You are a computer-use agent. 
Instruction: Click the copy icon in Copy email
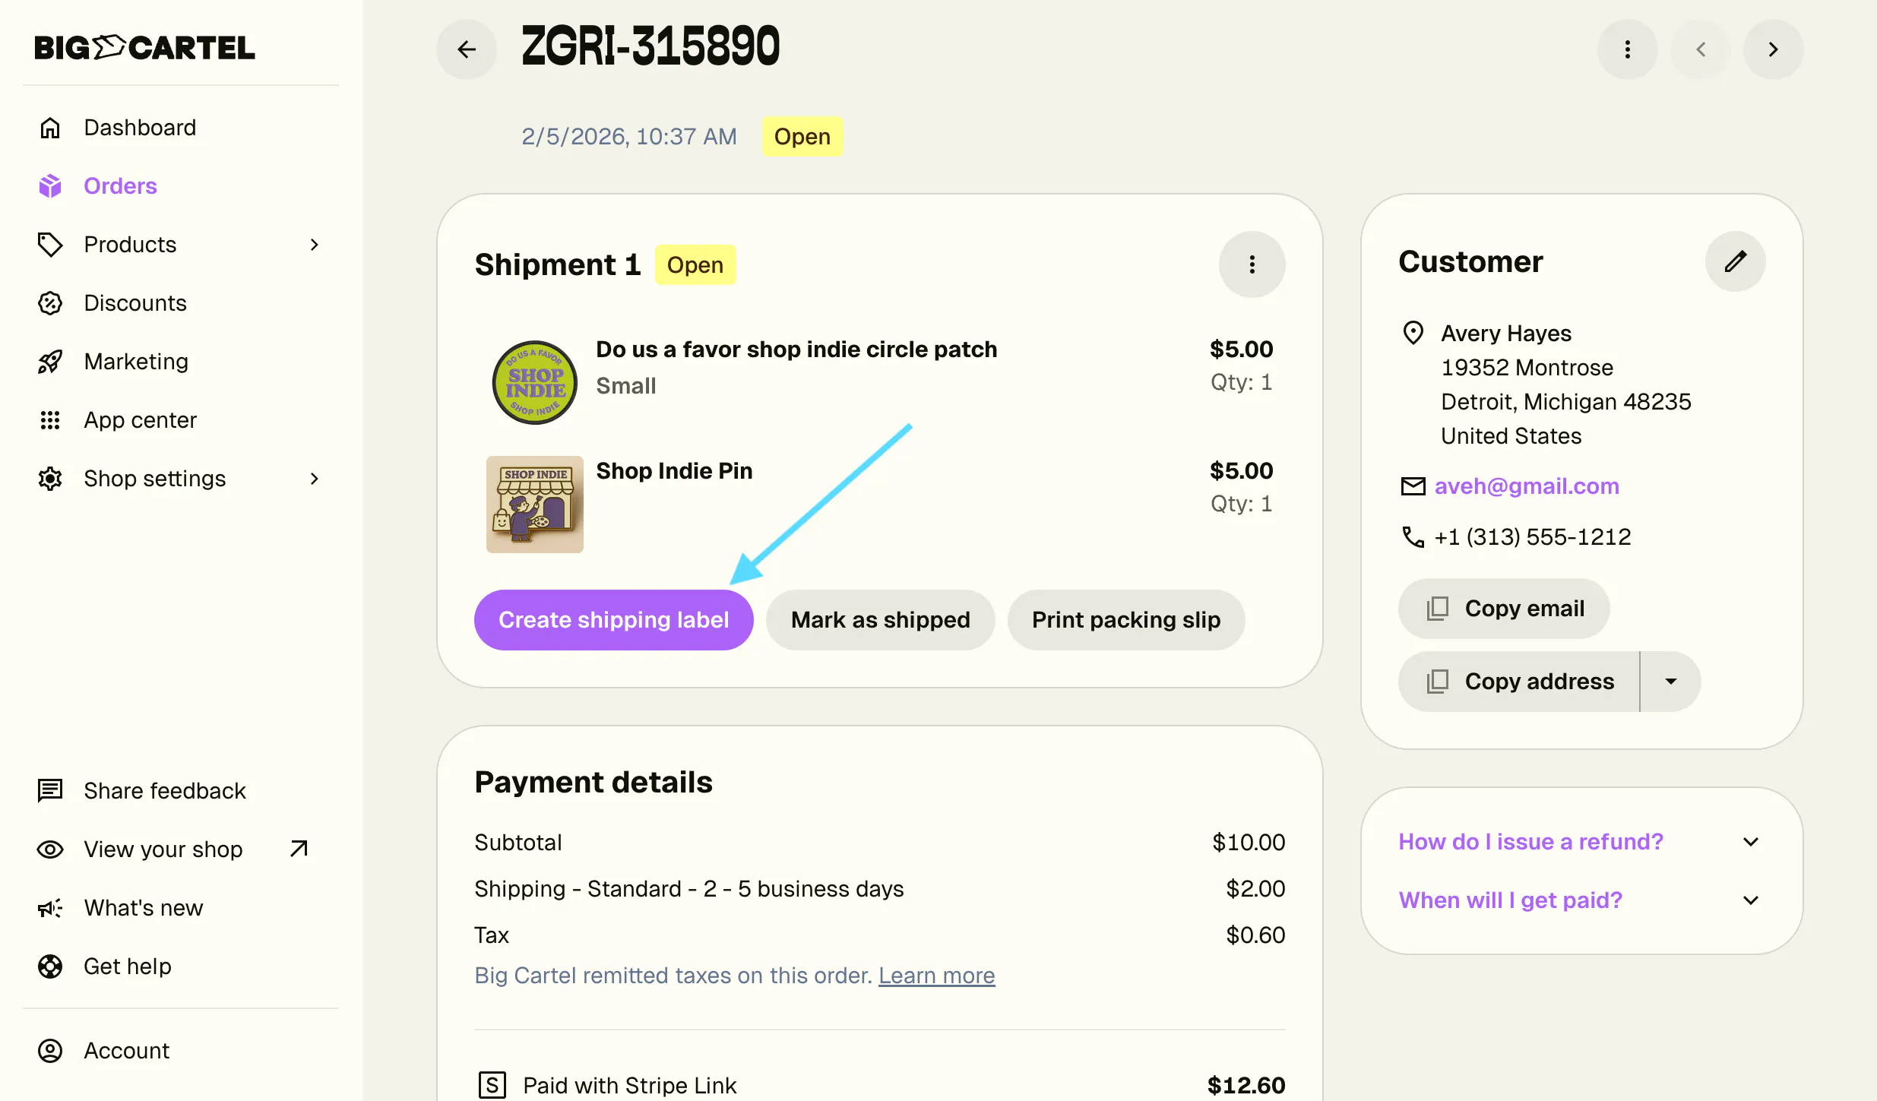(1437, 609)
